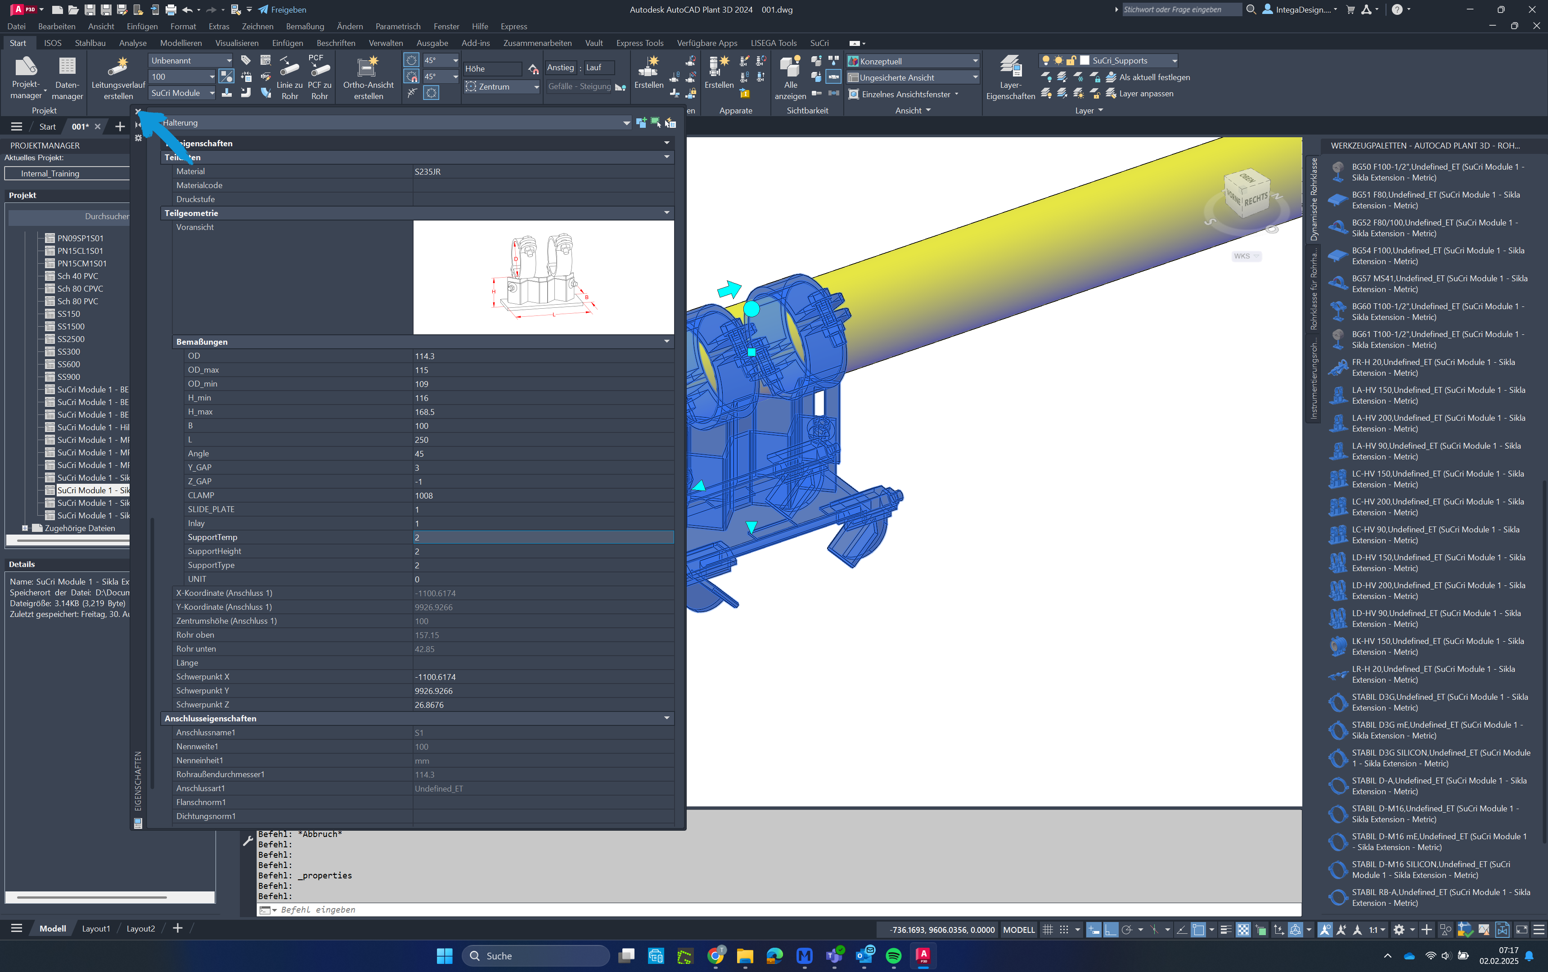Screen dimensions: 1548x972
Task: Open Spotify from the Windows taskbar
Action: (x=894, y=956)
